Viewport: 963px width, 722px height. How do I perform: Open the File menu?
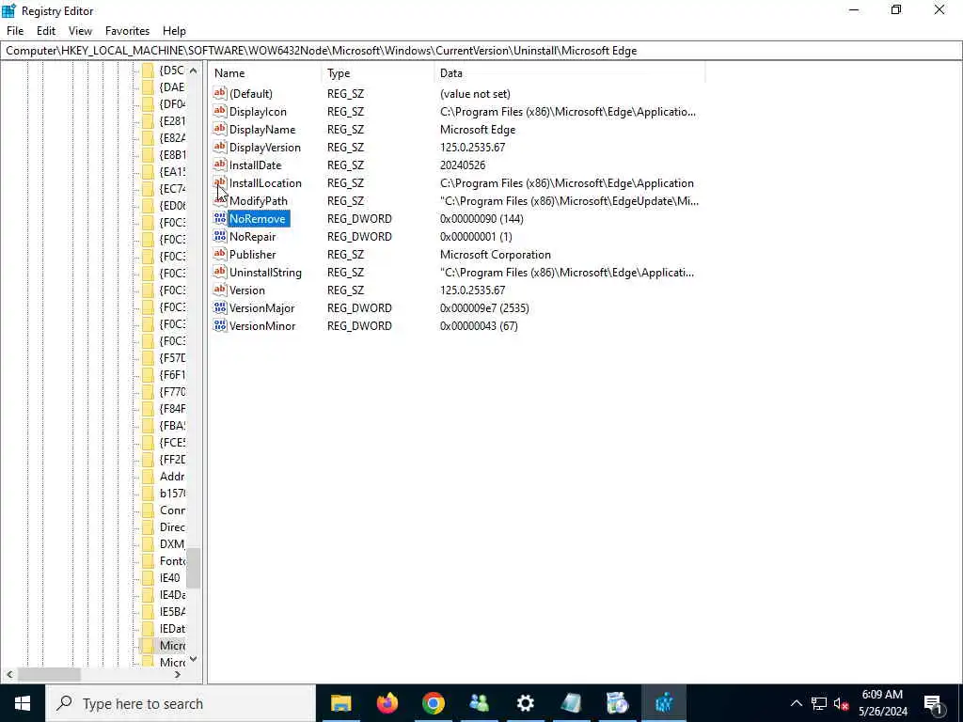tap(15, 31)
